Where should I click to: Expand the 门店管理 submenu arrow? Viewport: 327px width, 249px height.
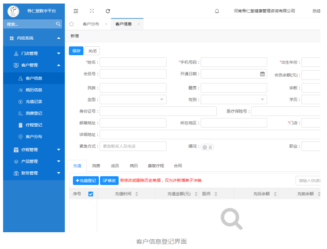click(59, 53)
